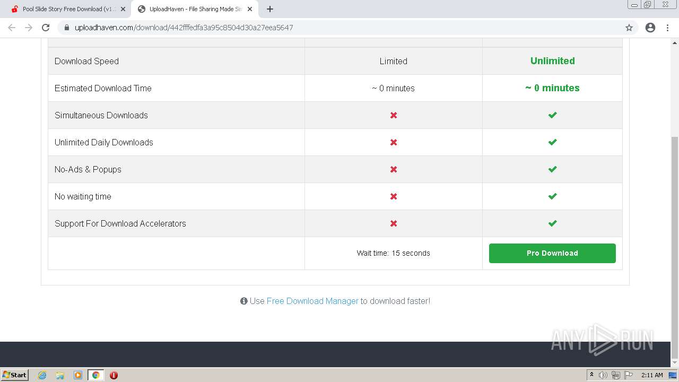Click the red X for No waiting time
Screen dimensions: 679x382
click(394, 196)
